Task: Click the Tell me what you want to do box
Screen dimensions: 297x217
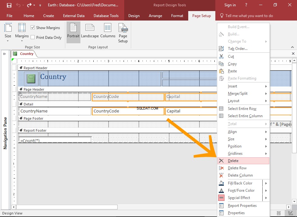Action: tap(247, 16)
